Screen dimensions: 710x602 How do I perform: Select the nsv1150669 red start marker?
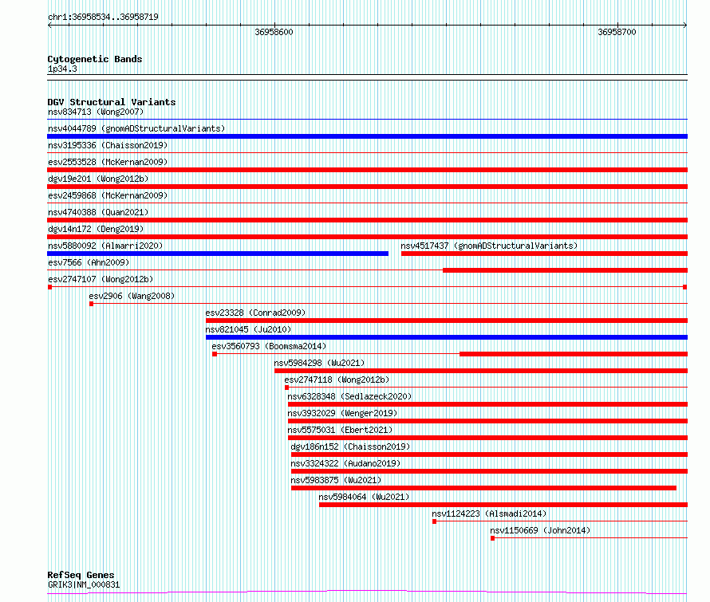point(493,538)
